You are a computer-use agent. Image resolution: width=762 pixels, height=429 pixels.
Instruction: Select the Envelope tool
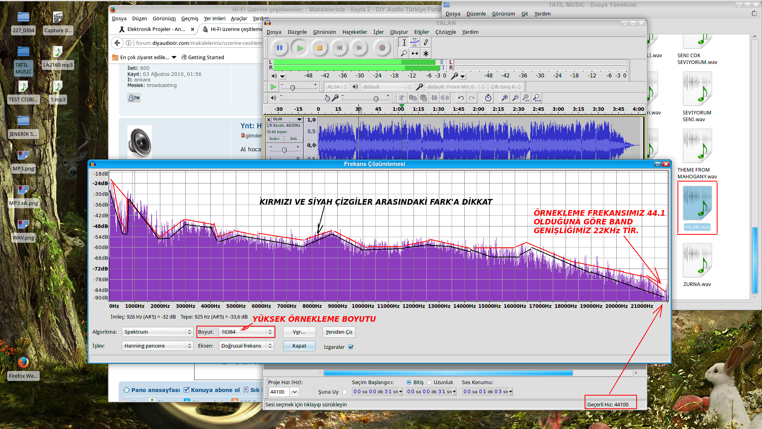pyautogui.click(x=415, y=42)
